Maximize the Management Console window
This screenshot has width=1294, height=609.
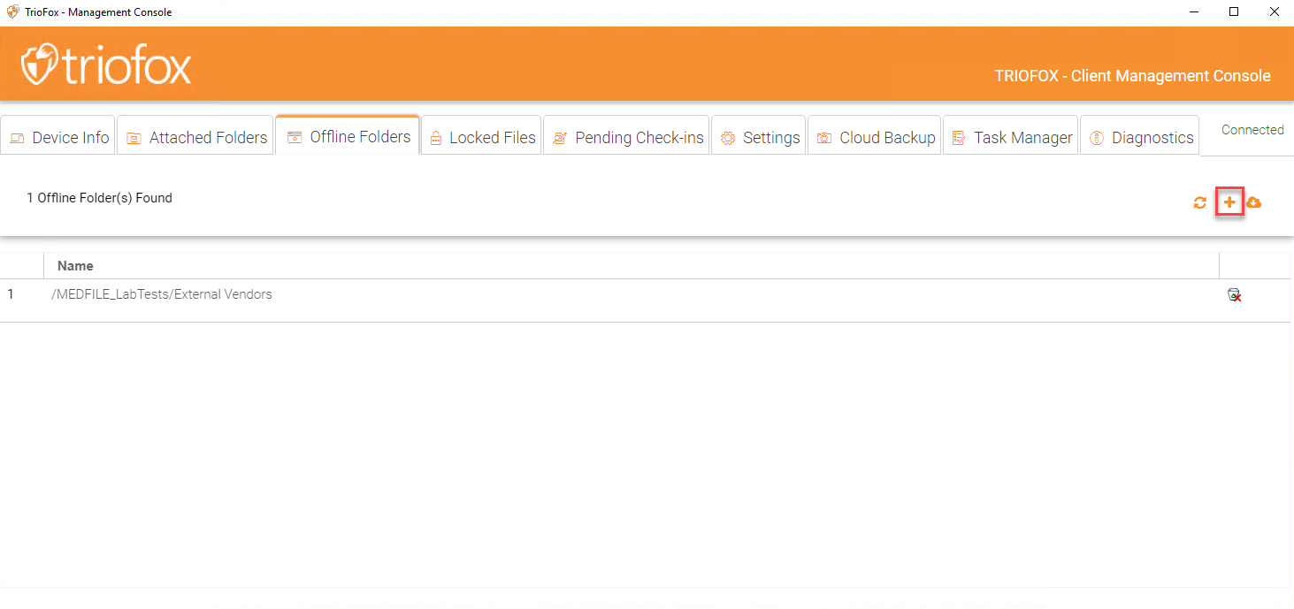pos(1234,12)
